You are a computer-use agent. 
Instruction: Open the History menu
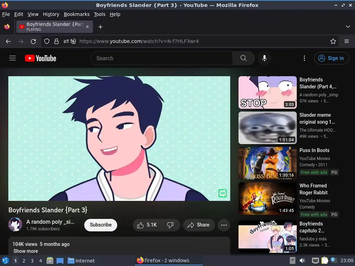coord(51,14)
